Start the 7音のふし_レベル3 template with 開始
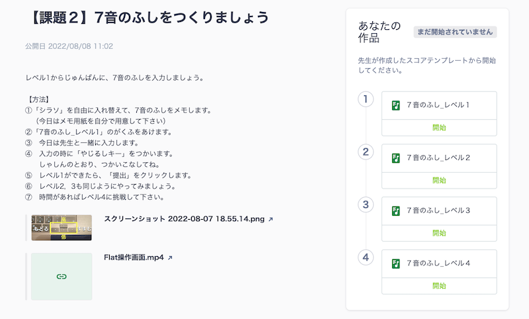 point(439,232)
